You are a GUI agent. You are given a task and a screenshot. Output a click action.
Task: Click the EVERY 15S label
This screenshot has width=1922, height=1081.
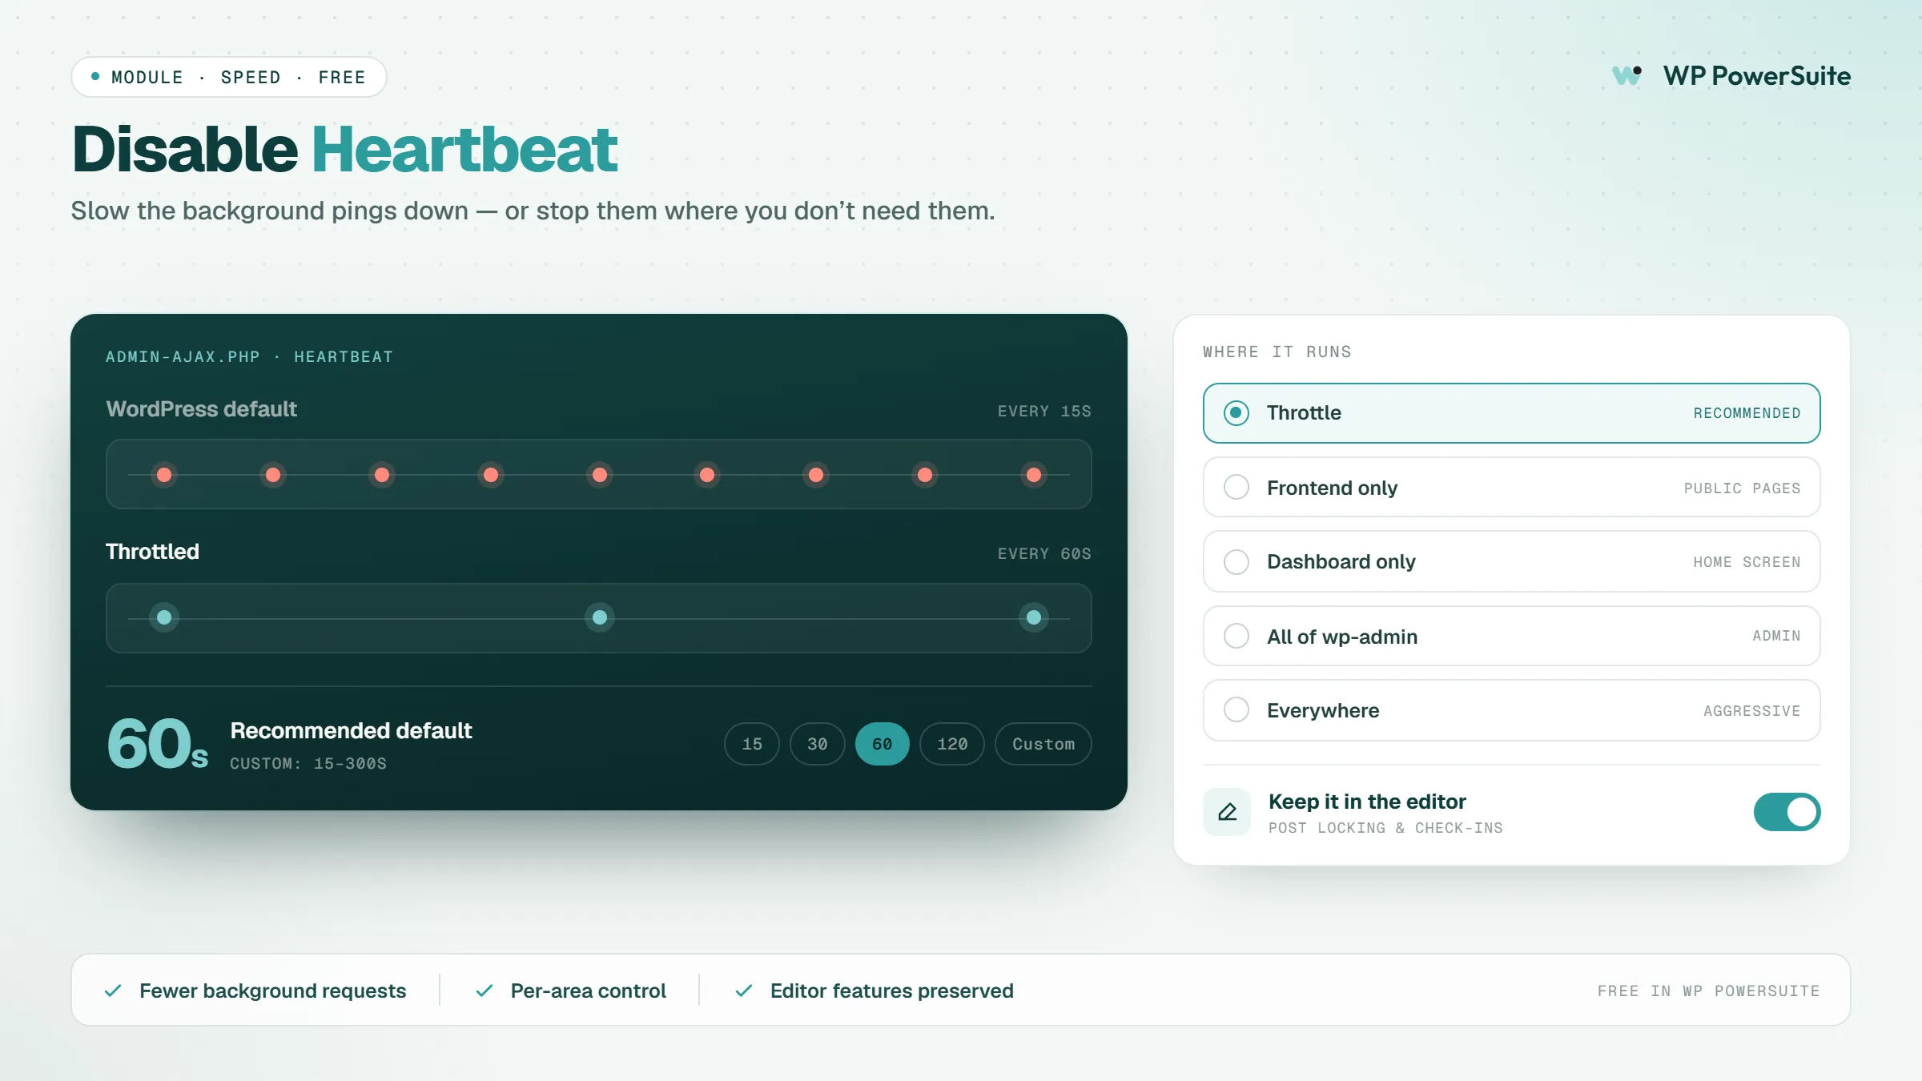click(x=1044, y=411)
